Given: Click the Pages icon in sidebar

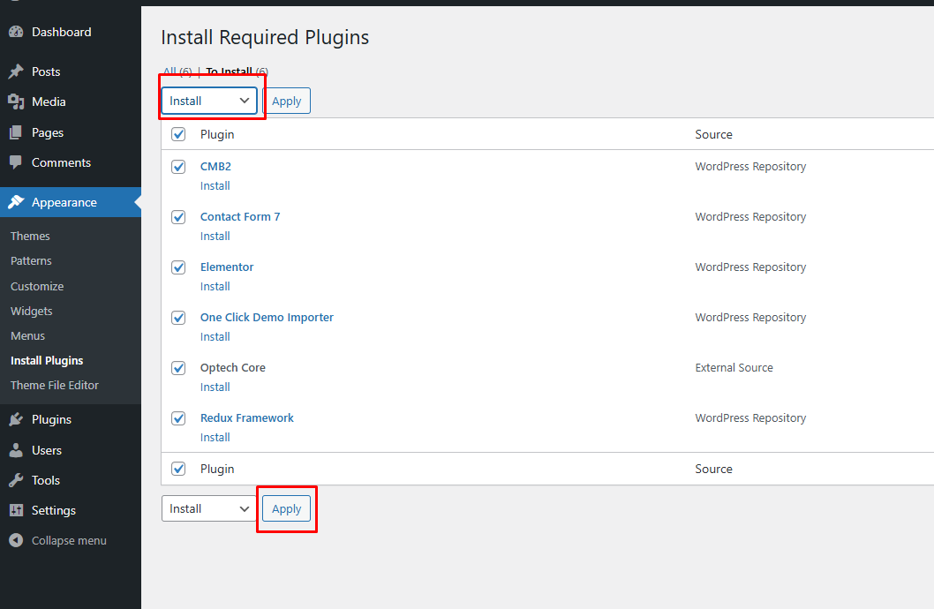Looking at the screenshot, I should coord(16,132).
